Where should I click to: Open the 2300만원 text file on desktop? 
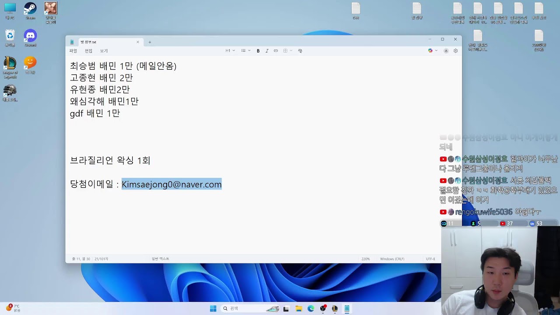[x=539, y=40]
